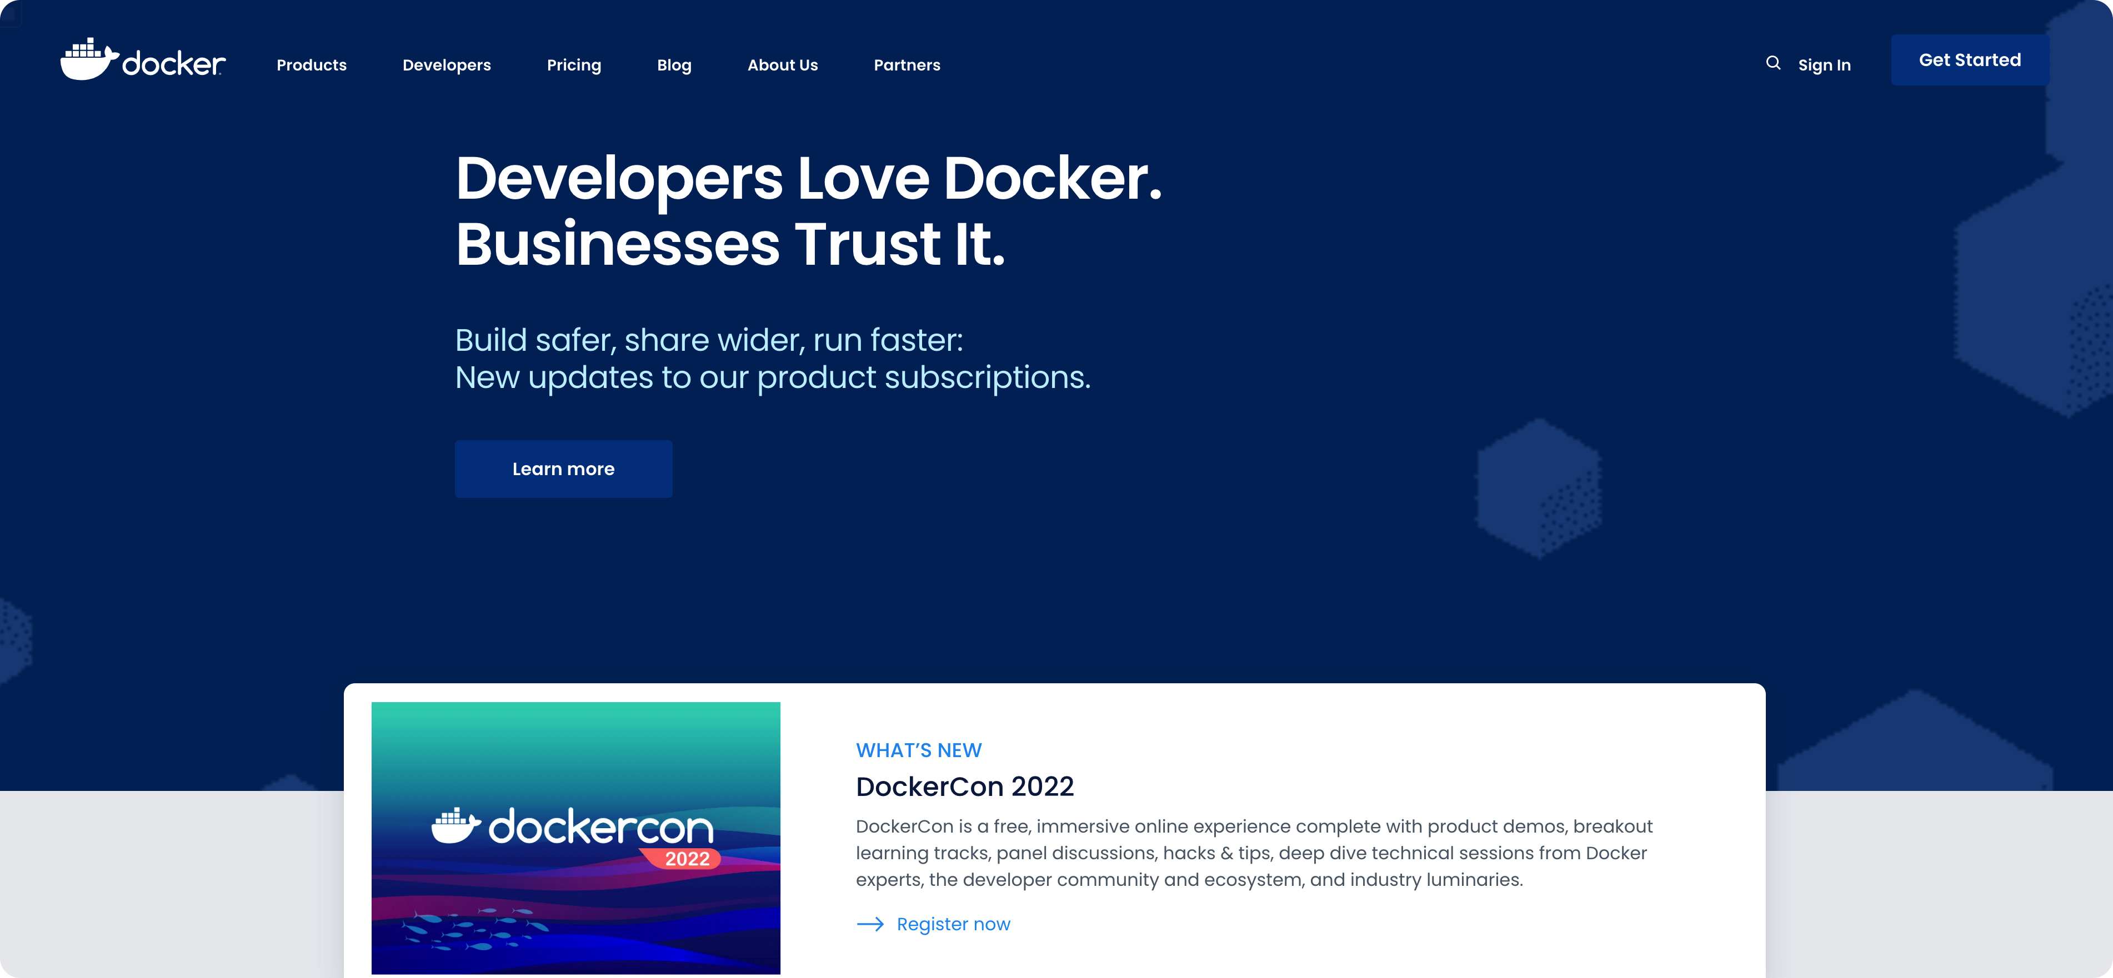Click the subscription updates subheading

point(773,358)
